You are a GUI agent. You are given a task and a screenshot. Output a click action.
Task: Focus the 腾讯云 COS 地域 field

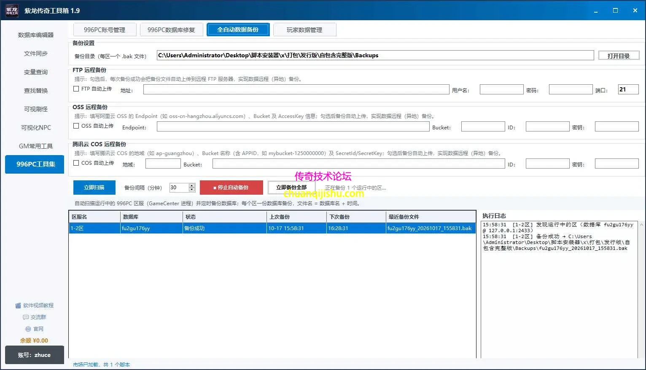[163, 164]
